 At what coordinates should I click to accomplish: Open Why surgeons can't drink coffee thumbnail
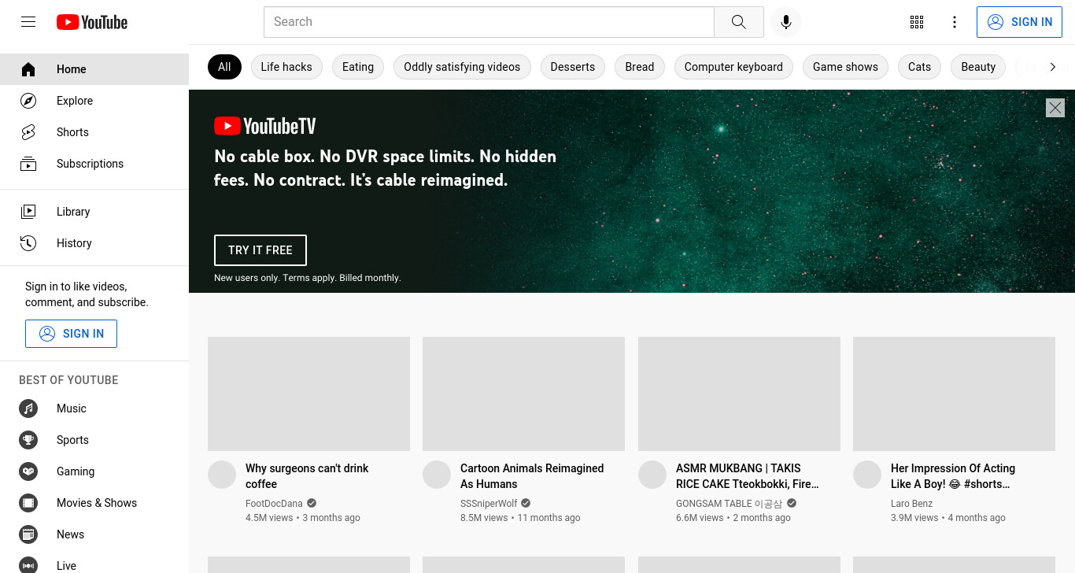click(308, 394)
